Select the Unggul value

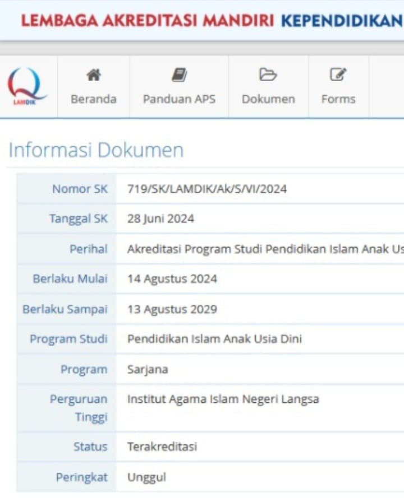pyautogui.click(x=146, y=477)
